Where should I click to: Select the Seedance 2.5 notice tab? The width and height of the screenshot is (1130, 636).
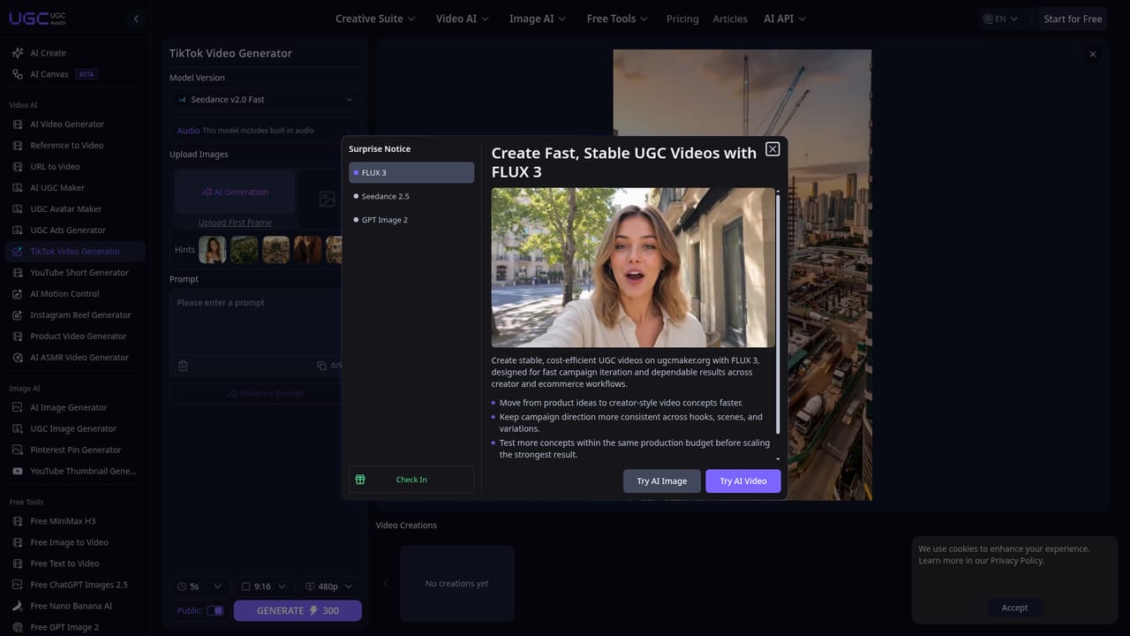coord(411,196)
